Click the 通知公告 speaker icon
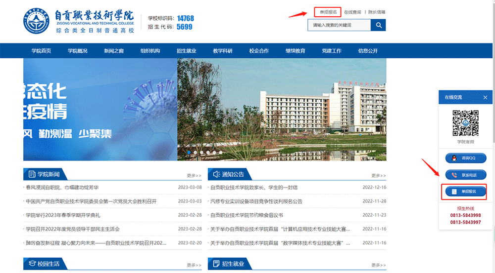Image resolution: width=495 pixels, height=273 pixels. pyautogui.click(x=216, y=174)
